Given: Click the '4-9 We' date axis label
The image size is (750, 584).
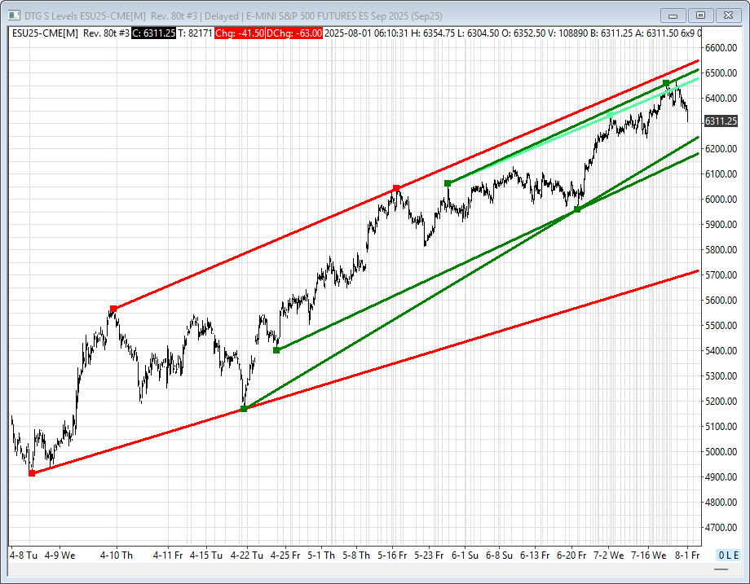Looking at the screenshot, I should pos(60,555).
